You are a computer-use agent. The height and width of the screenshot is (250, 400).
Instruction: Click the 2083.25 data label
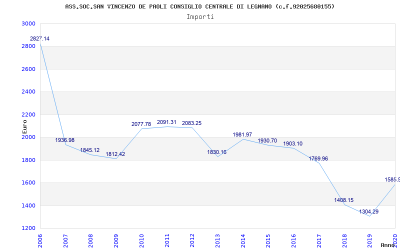pos(191,123)
